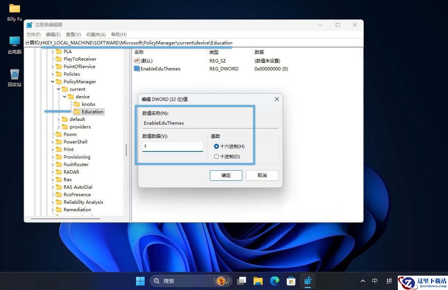
Task: Select the Ras tree item
Action: 67,179
